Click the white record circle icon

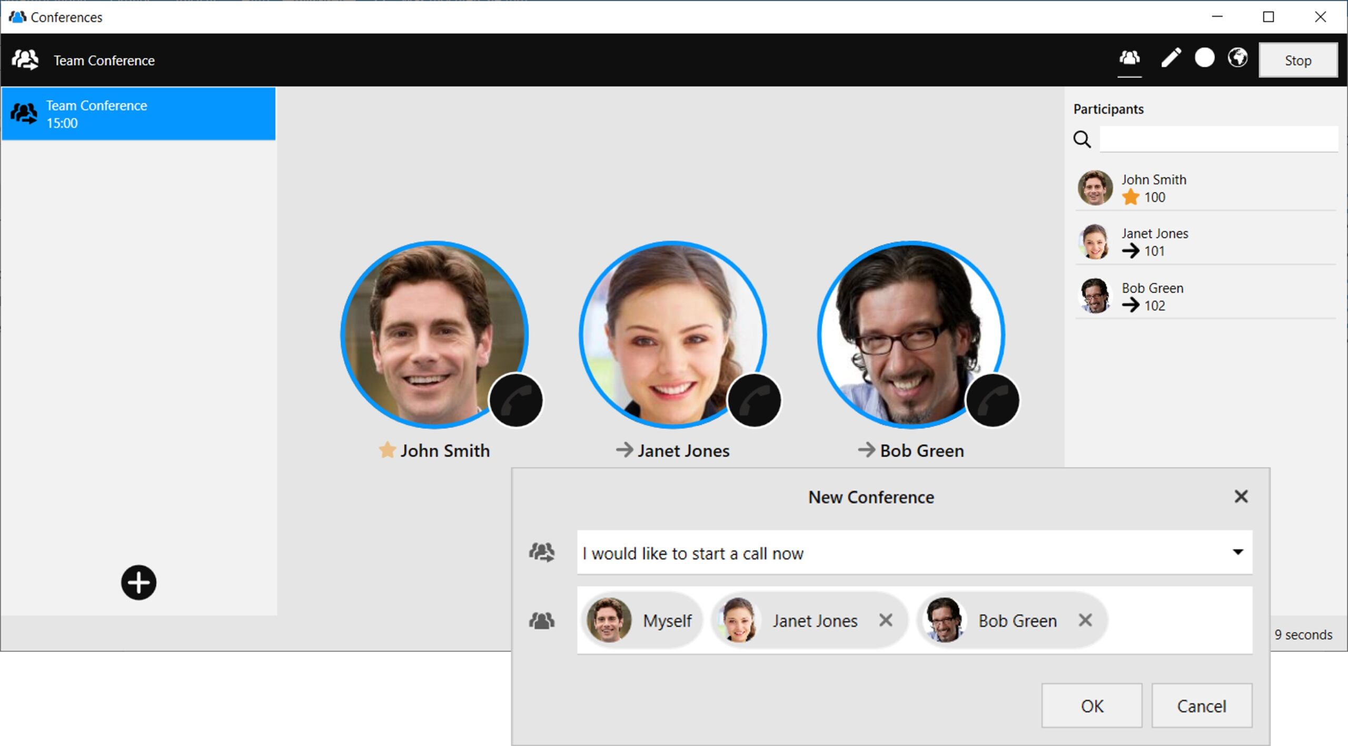(1205, 58)
